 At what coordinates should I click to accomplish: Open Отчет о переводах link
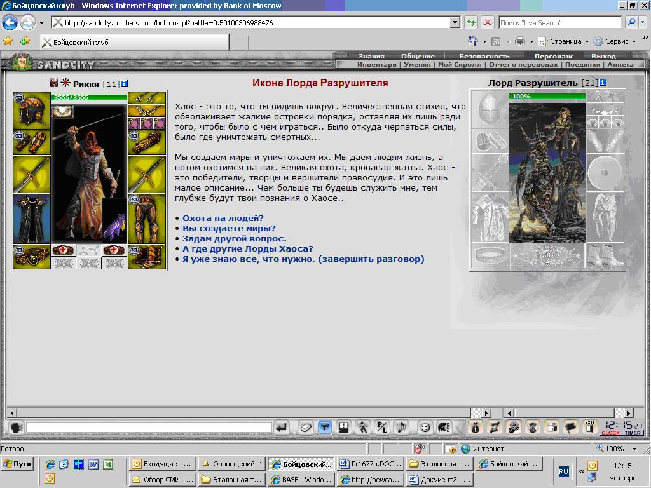click(x=523, y=64)
